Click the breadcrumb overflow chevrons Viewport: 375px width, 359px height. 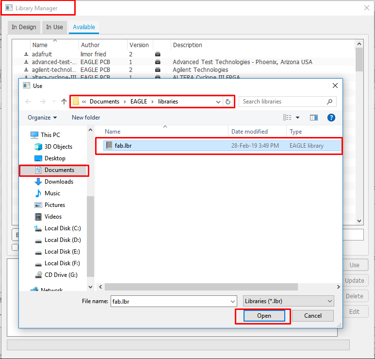[x=84, y=102]
